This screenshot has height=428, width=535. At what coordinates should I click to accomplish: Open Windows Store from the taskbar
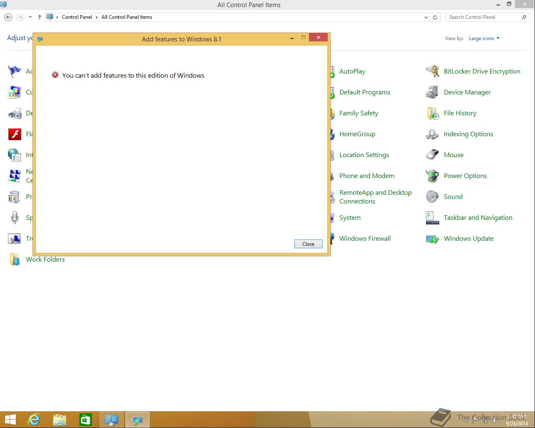coord(86,420)
